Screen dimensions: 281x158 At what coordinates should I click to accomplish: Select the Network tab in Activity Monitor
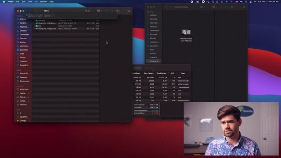tap(137, 68)
